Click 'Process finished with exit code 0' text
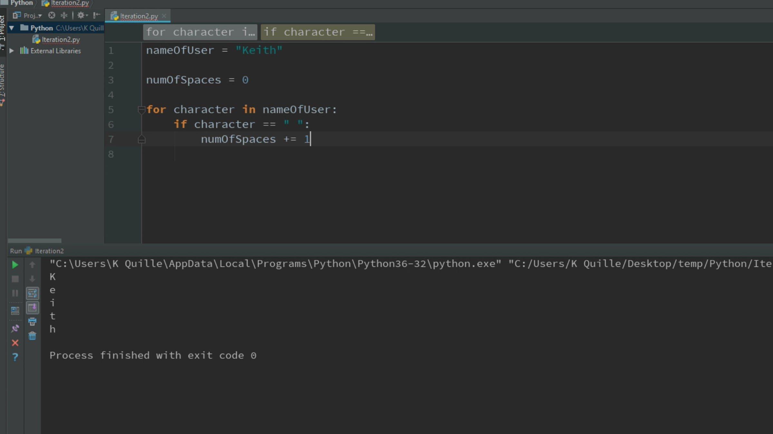Image resolution: width=773 pixels, height=434 pixels. click(x=153, y=355)
